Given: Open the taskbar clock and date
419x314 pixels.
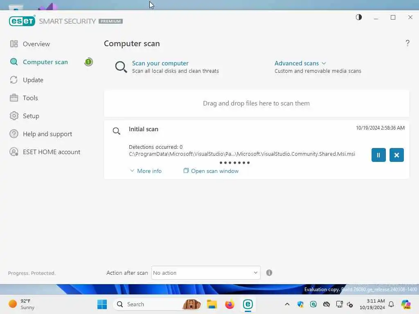Looking at the screenshot, I should tap(372, 304).
